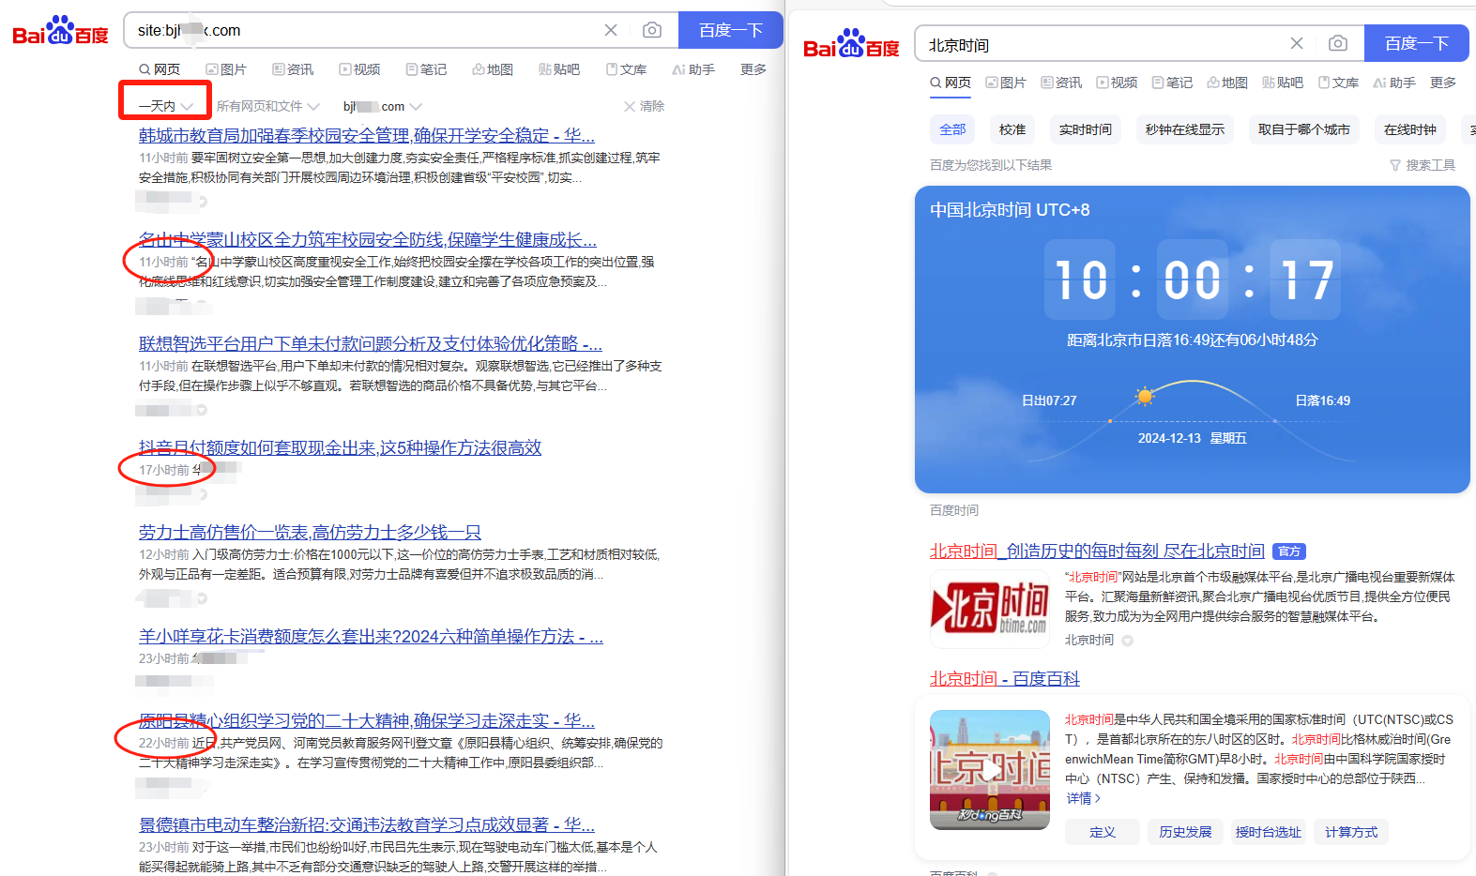
Task: Select 贴吧 tab in the left window
Action: 559,69
